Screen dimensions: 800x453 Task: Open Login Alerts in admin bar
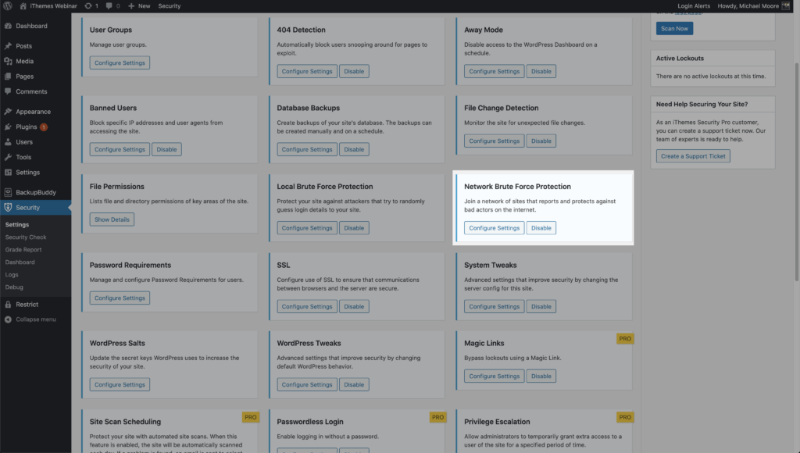click(x=694, y=6)
